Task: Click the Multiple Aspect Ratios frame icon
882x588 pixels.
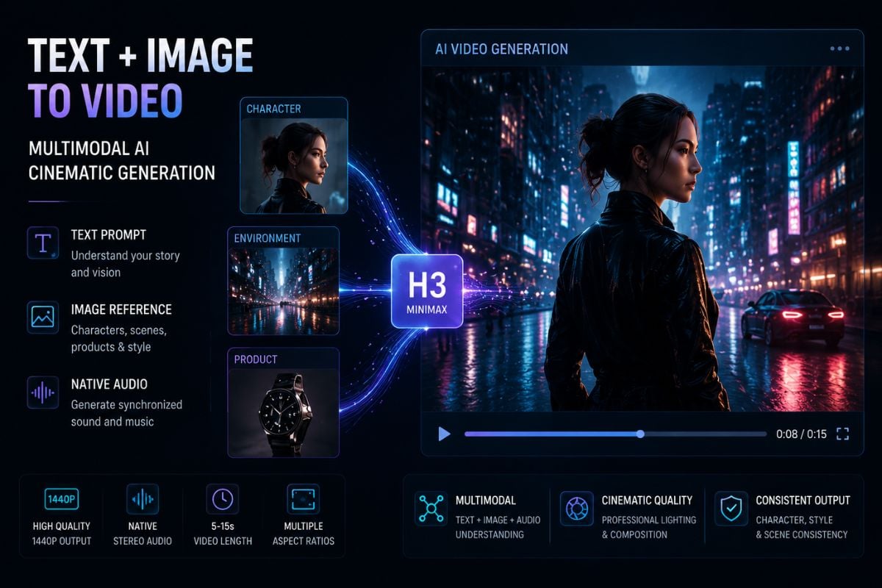Action: (x=303, y=499)
